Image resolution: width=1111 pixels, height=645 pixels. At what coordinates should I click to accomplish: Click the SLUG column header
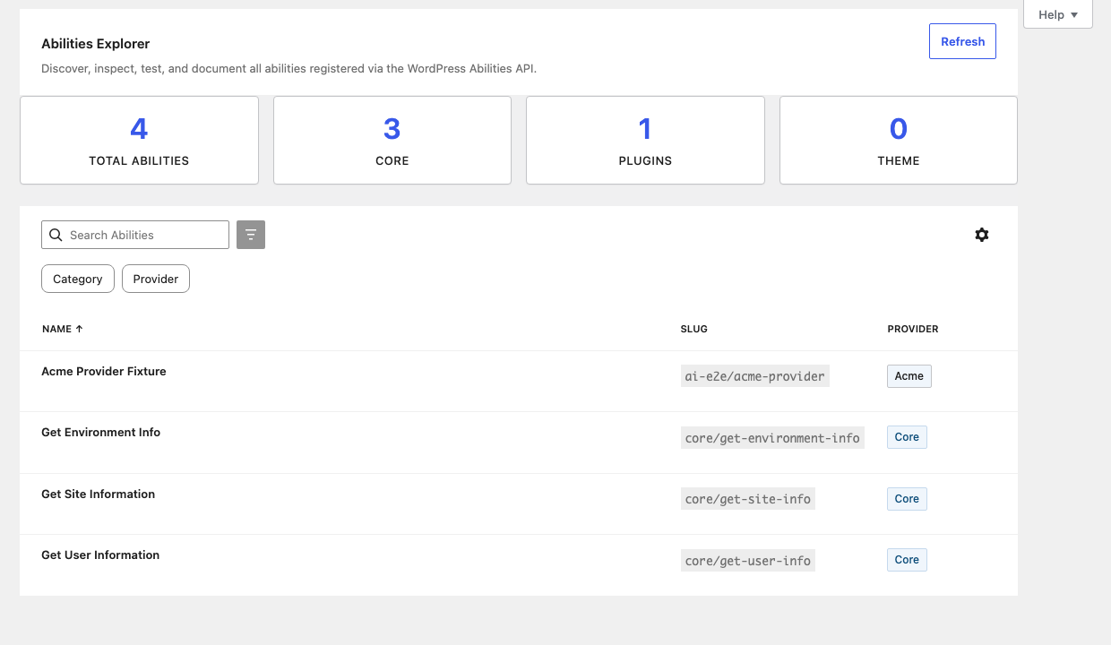coord(694,329)
